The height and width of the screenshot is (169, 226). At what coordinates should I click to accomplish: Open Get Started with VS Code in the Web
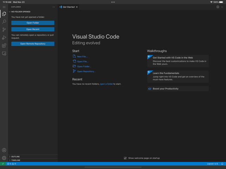click(178, 61)
